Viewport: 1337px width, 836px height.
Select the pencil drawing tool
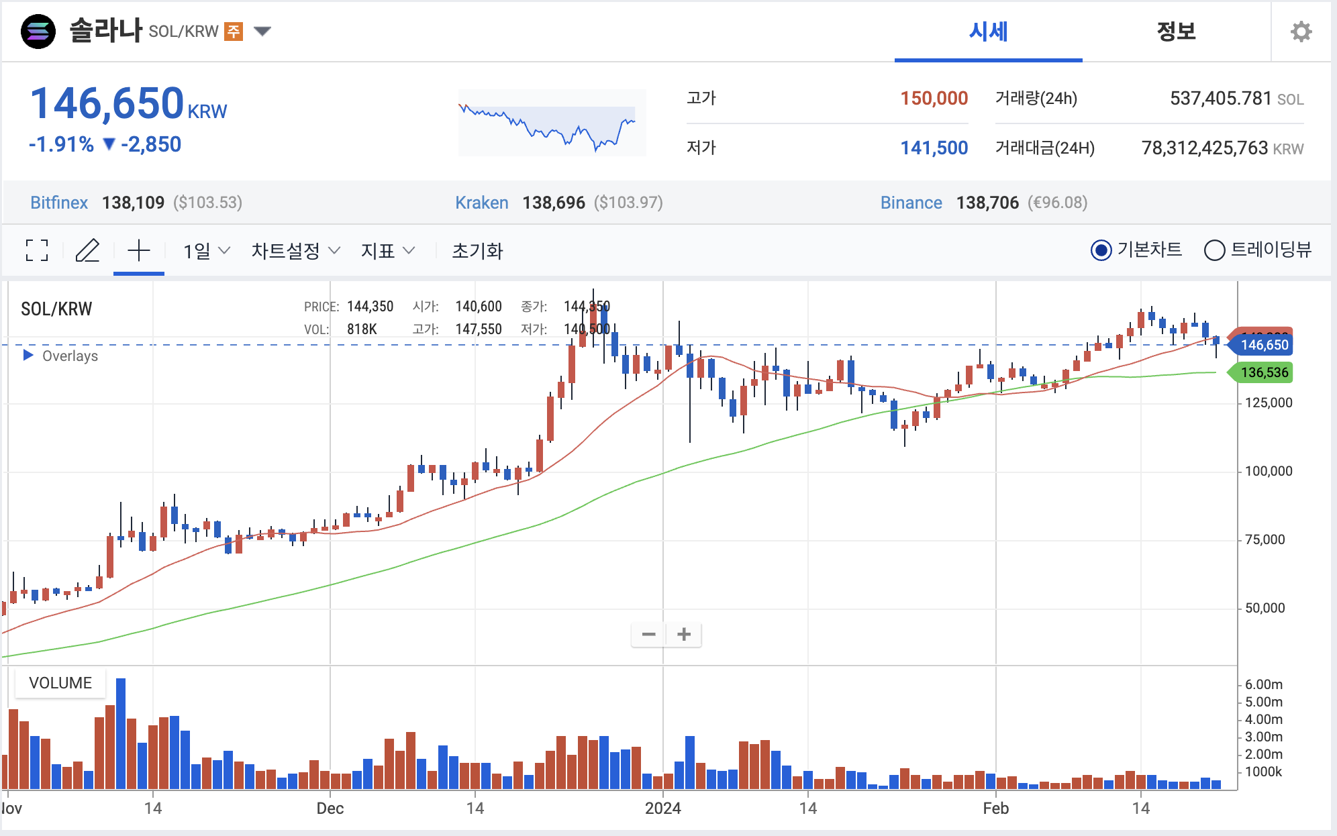87,250
